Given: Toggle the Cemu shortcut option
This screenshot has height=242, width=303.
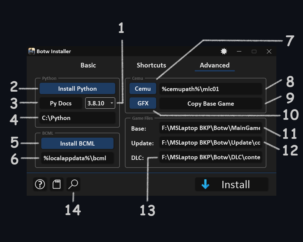Looking at the screenshot, I should [143, 88].
